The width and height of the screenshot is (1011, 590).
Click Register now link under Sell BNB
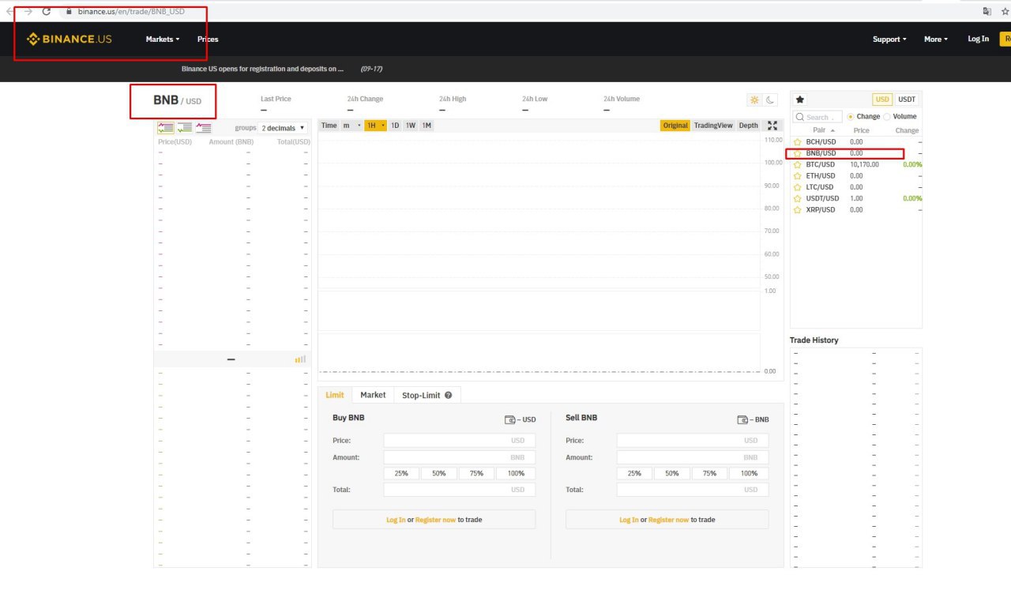(668, 520)
